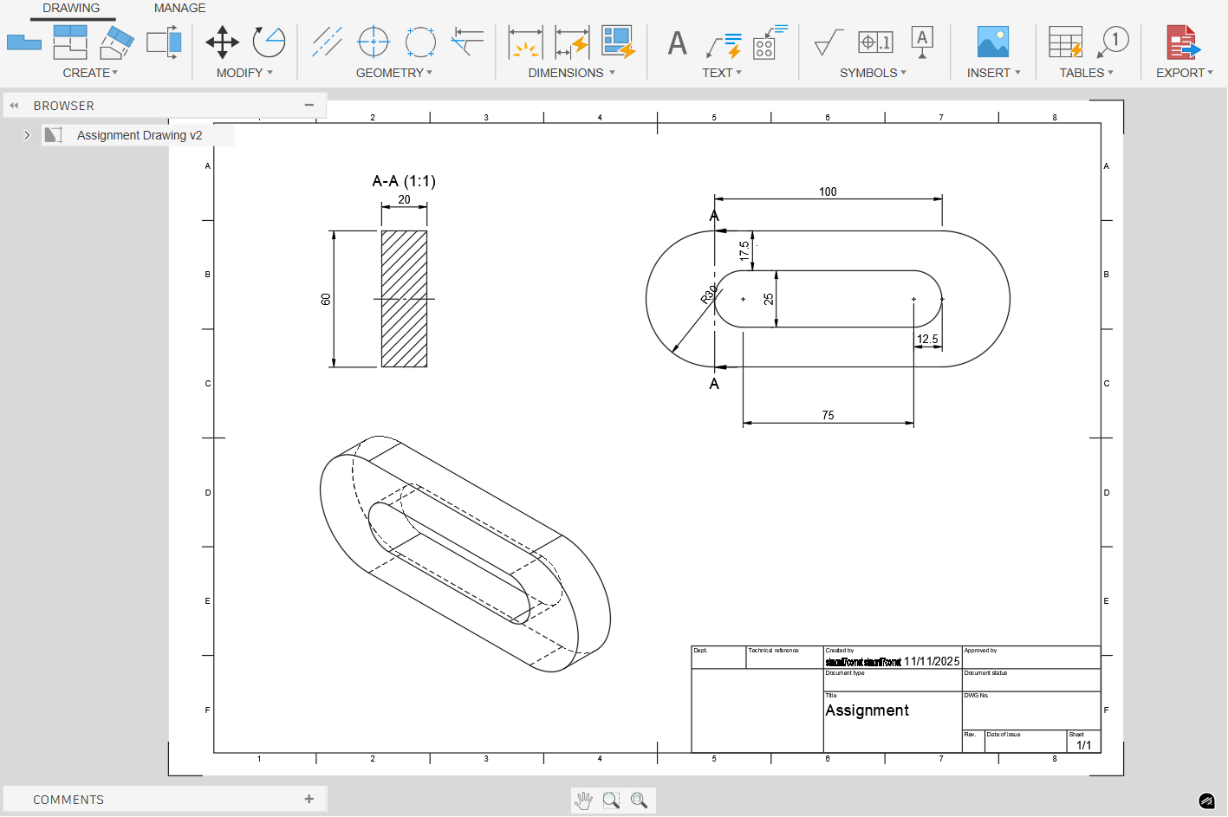
Task: Select the Ordinate Dimension tool
Action: pos(572,42)
